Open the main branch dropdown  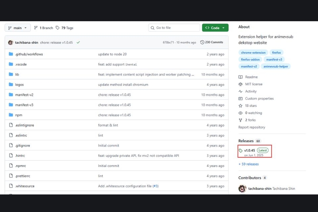coord(17,28)
